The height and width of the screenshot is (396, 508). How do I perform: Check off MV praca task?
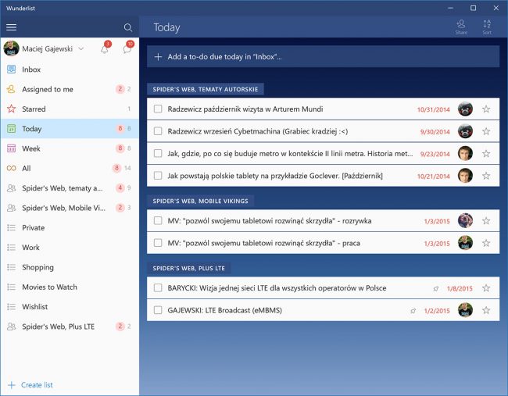(x=158, y=243)
